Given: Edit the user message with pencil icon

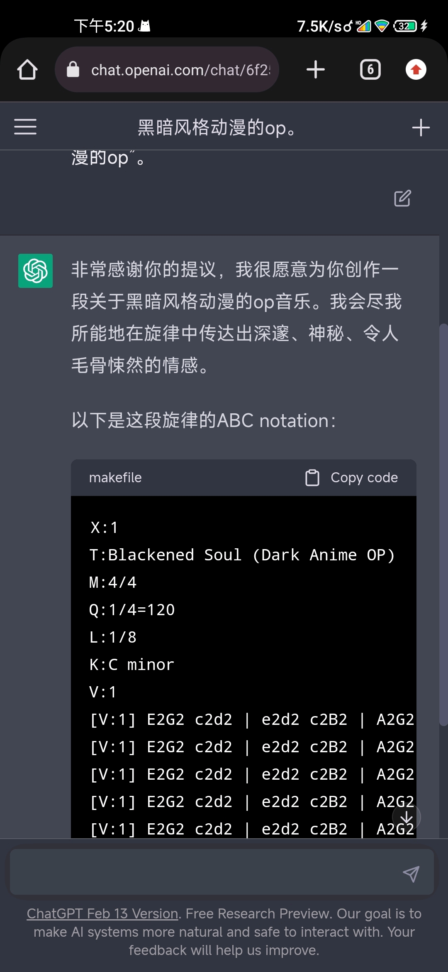Looking at the screenshot, I should 402,198.
